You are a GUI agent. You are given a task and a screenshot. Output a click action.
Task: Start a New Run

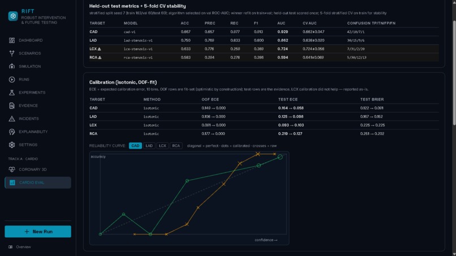click(x=38, y=232)
